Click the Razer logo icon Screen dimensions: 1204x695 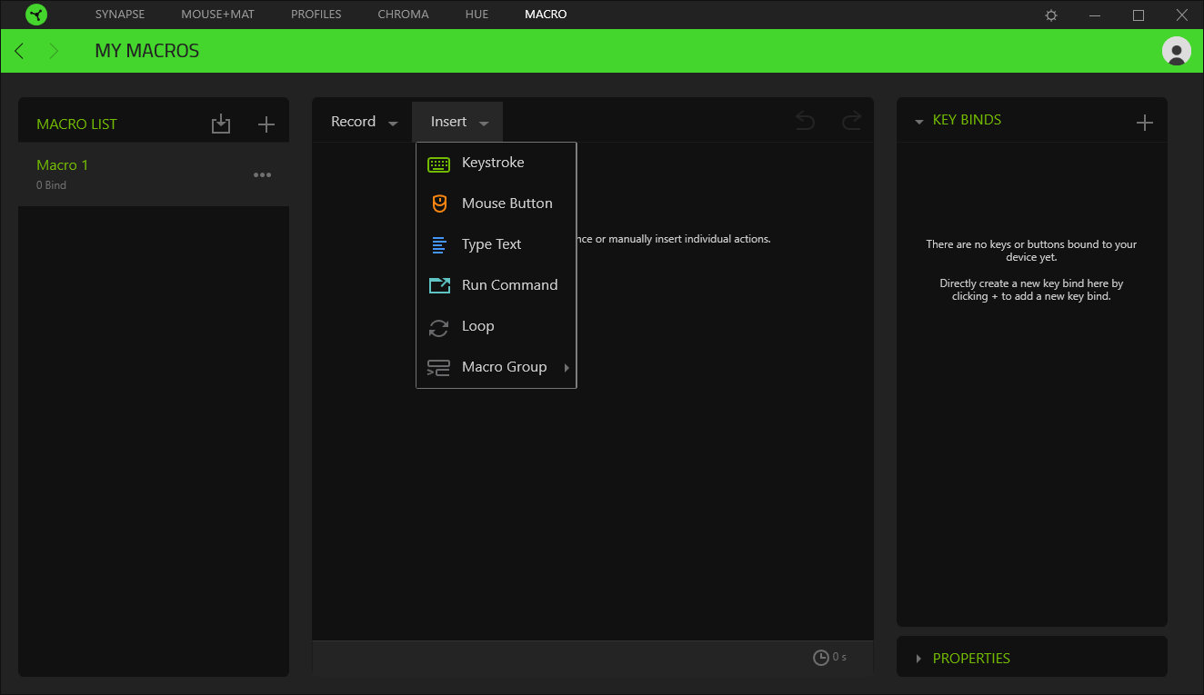coord(36,15)
